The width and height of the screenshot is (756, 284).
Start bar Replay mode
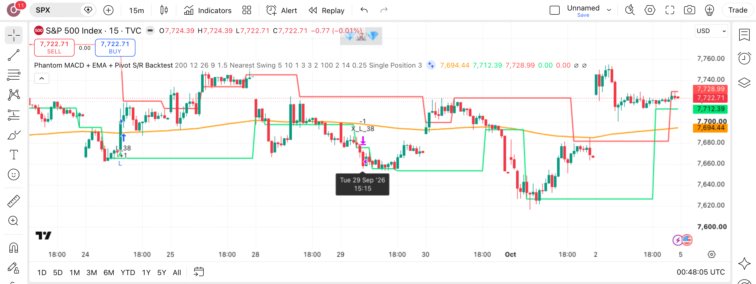[x=326, y=10]
